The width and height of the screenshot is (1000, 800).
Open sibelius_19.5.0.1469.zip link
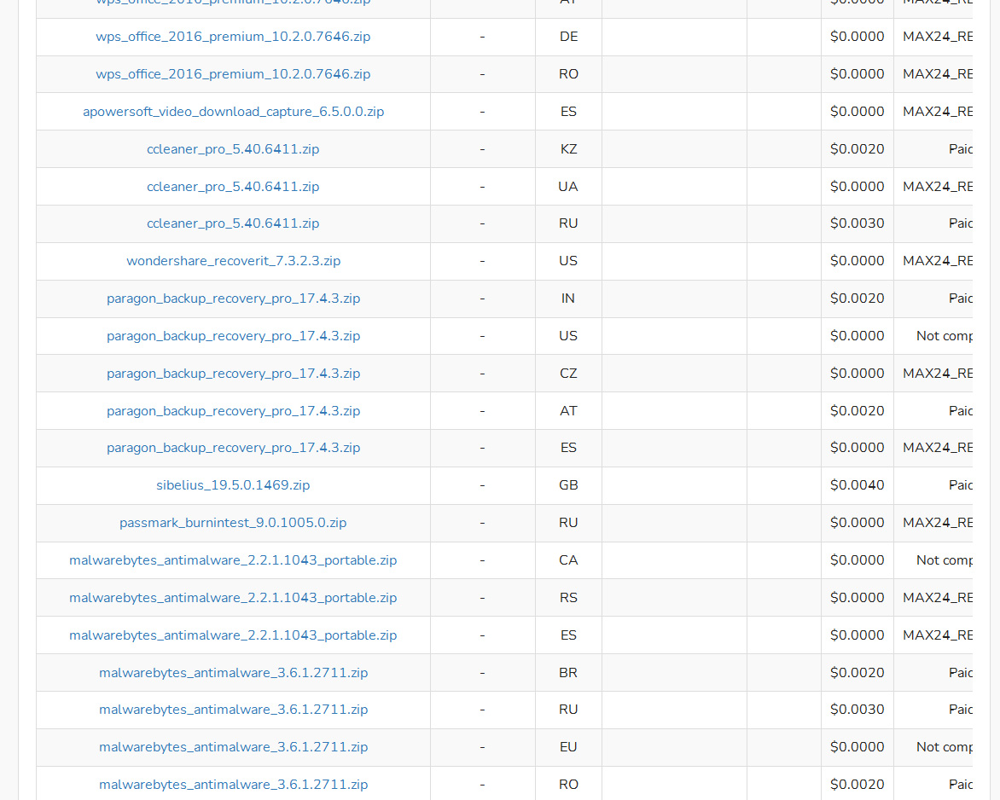(233, 486)
